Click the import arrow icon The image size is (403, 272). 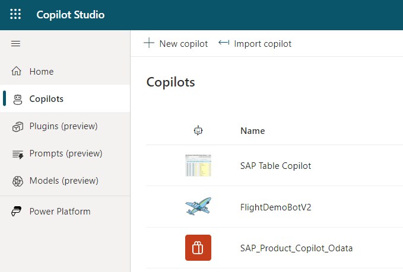(224, 43)
